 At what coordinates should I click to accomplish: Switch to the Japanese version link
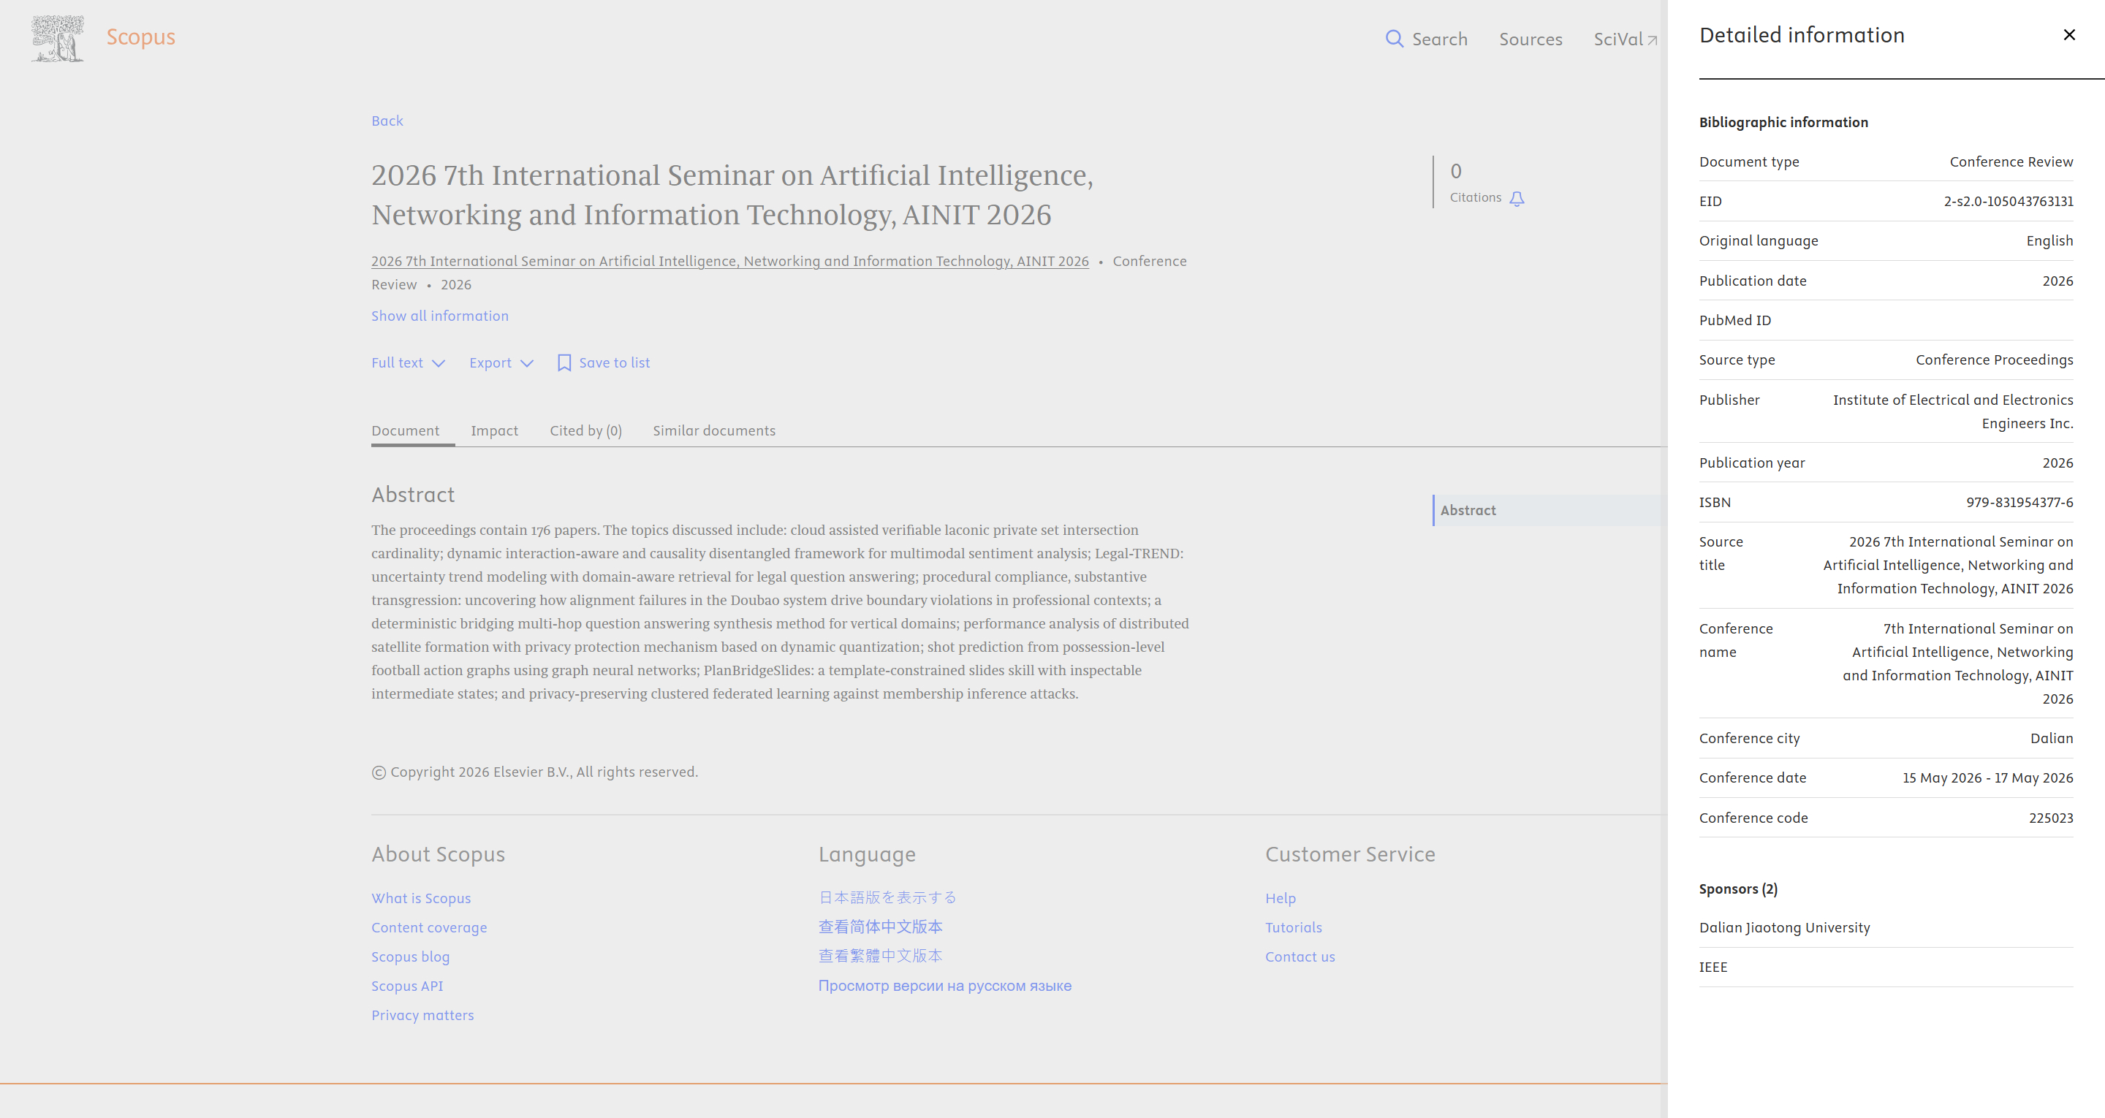[x=887, y=897]
